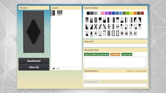The width and height of the screenshot is (166, 93).
Task: Open the Import Code button
Action: tap(127, 54)
